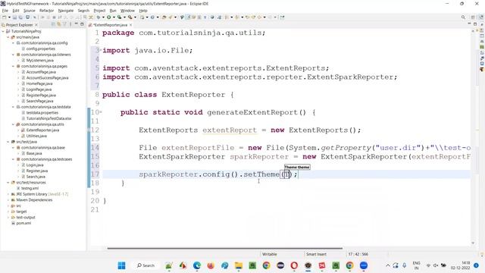The image size is (485, 273).
Task: Open the Window menu
Action: click(127, 11)
